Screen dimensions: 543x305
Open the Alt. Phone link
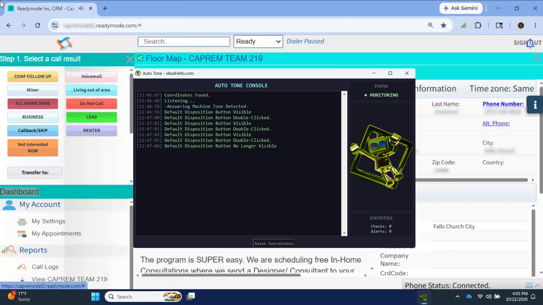click(x=496, y=123)
